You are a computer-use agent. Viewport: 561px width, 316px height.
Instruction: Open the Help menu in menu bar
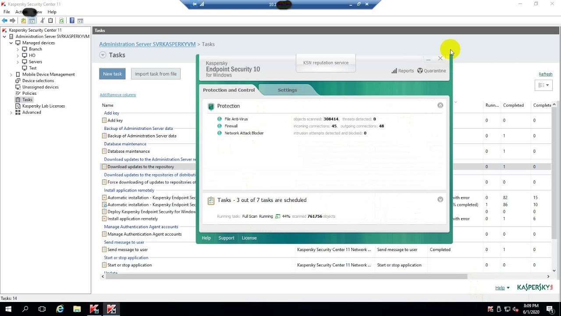coord(52,12)
